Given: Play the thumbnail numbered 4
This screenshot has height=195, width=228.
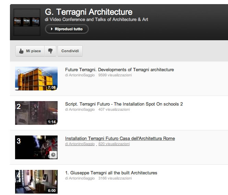Looking at the screenshot, I should [36, 182].
